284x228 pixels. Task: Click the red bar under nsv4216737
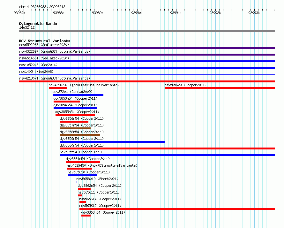click(58, 88)
